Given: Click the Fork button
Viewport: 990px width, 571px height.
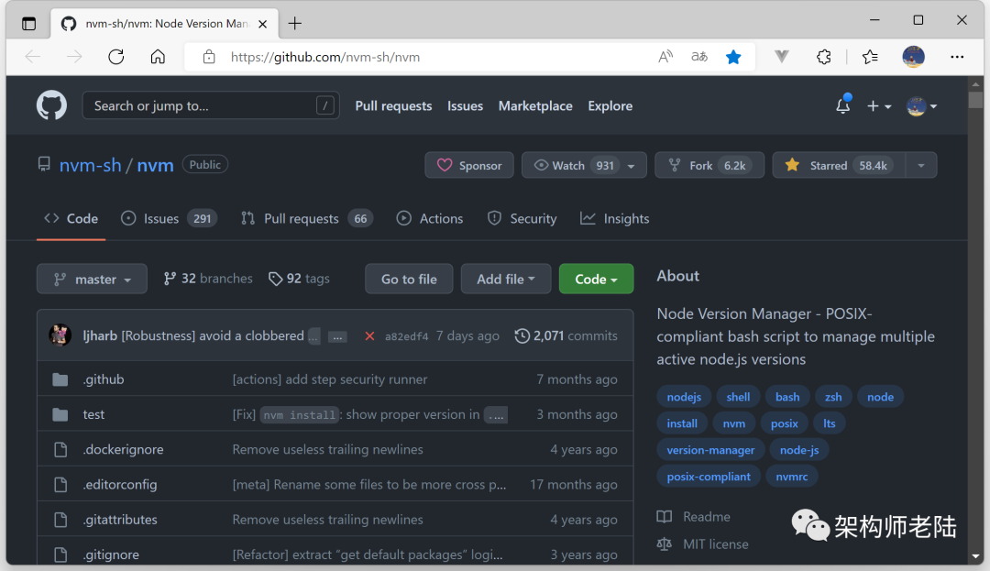Looking at the screenshot, I should click(x=709, y=165).
